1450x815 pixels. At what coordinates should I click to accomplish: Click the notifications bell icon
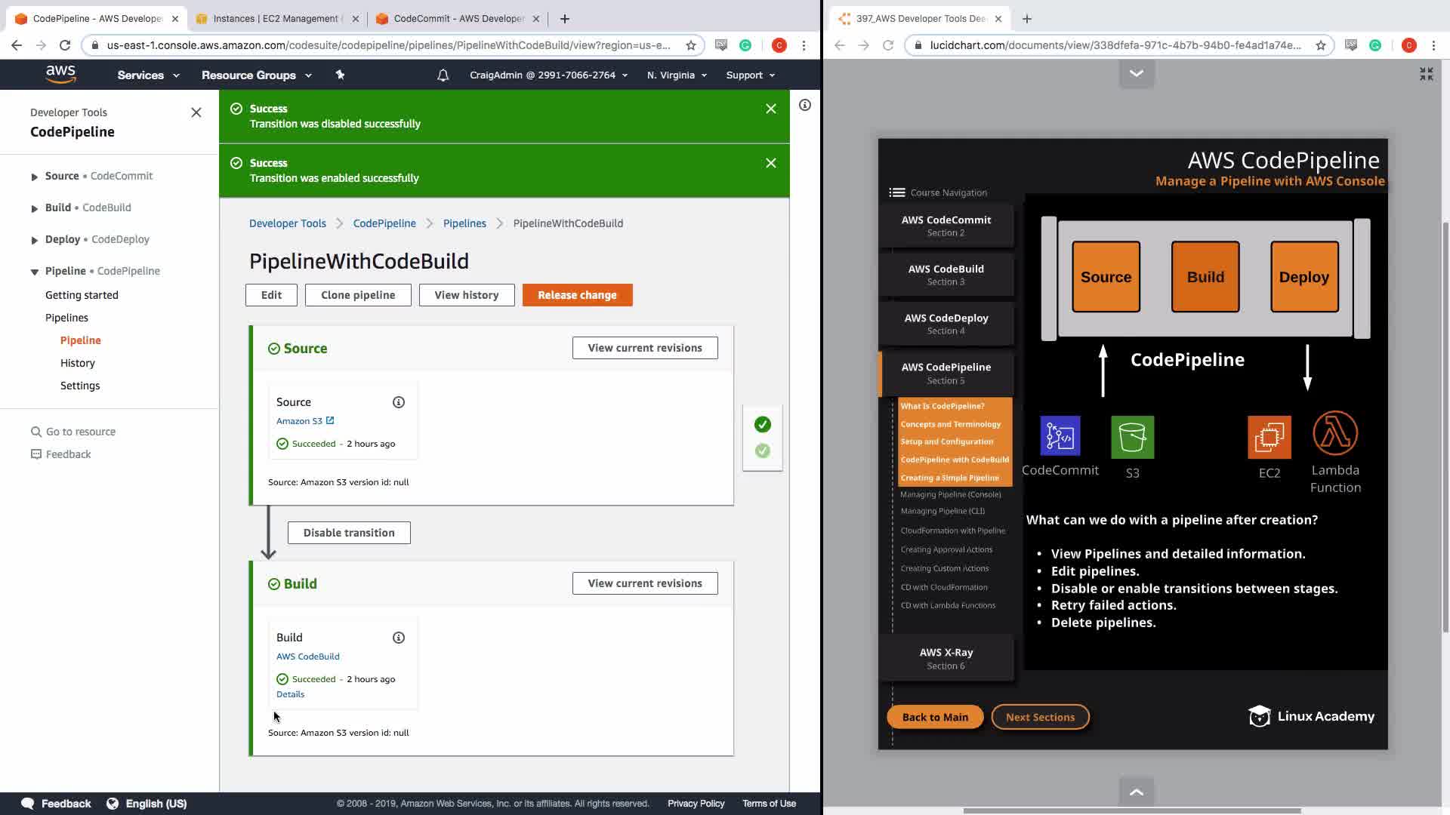[443, 75]
